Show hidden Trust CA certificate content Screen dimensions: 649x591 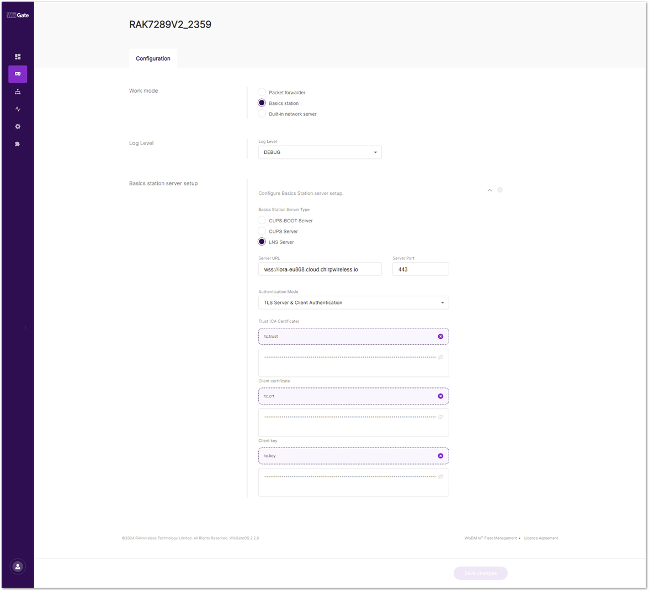440,358
